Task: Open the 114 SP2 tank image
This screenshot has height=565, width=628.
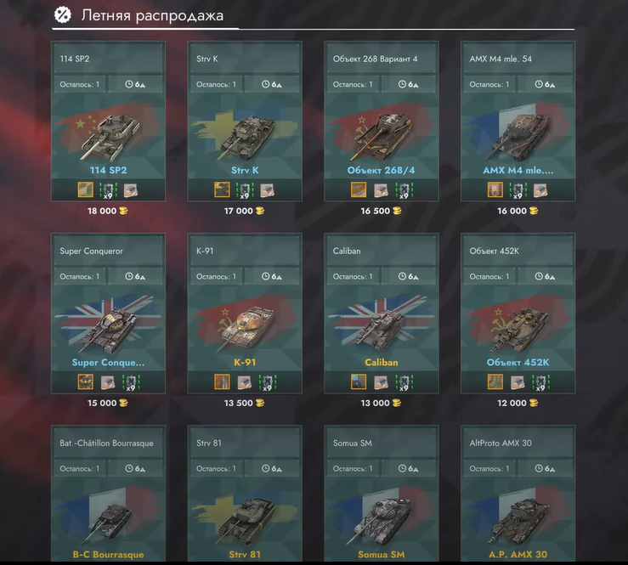Action: (107, 134)
